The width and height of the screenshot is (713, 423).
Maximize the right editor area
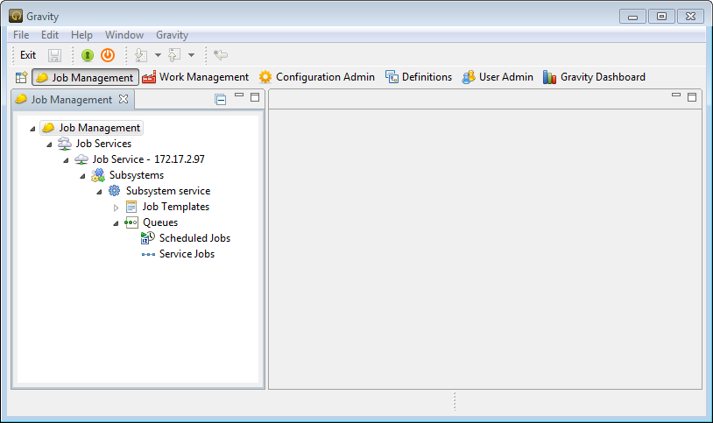pyautogui.click(x=692, y=96)
